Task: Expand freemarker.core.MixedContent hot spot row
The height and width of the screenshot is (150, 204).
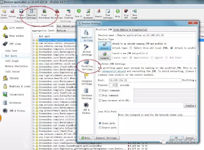Action: [34, 61]
